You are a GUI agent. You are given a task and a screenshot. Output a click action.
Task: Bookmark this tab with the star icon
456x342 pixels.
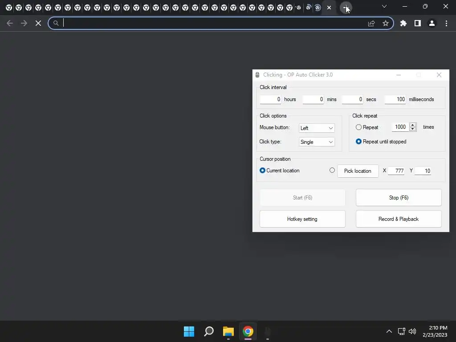point(386,23)
